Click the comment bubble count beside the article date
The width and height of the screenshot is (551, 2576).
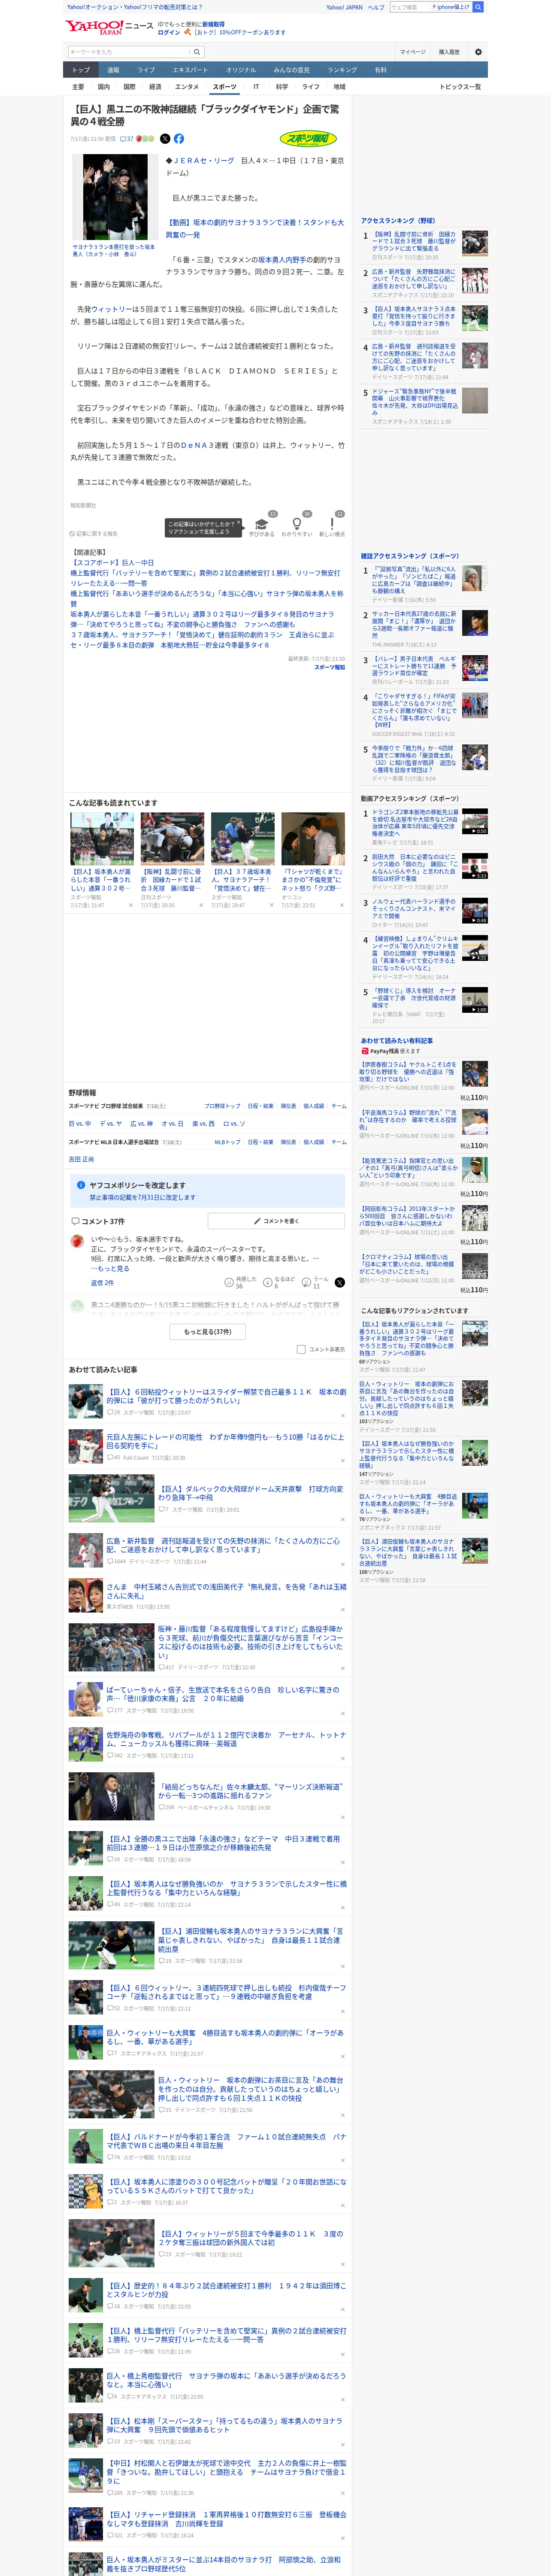click(126, 139)
